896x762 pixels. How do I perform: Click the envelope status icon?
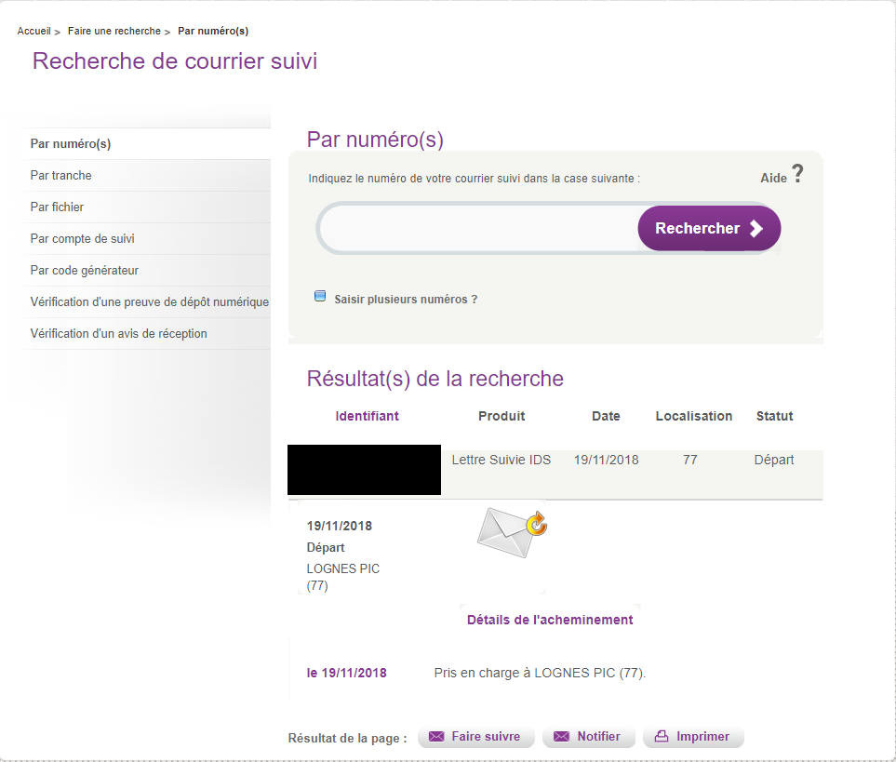click(x=511, y=531)
